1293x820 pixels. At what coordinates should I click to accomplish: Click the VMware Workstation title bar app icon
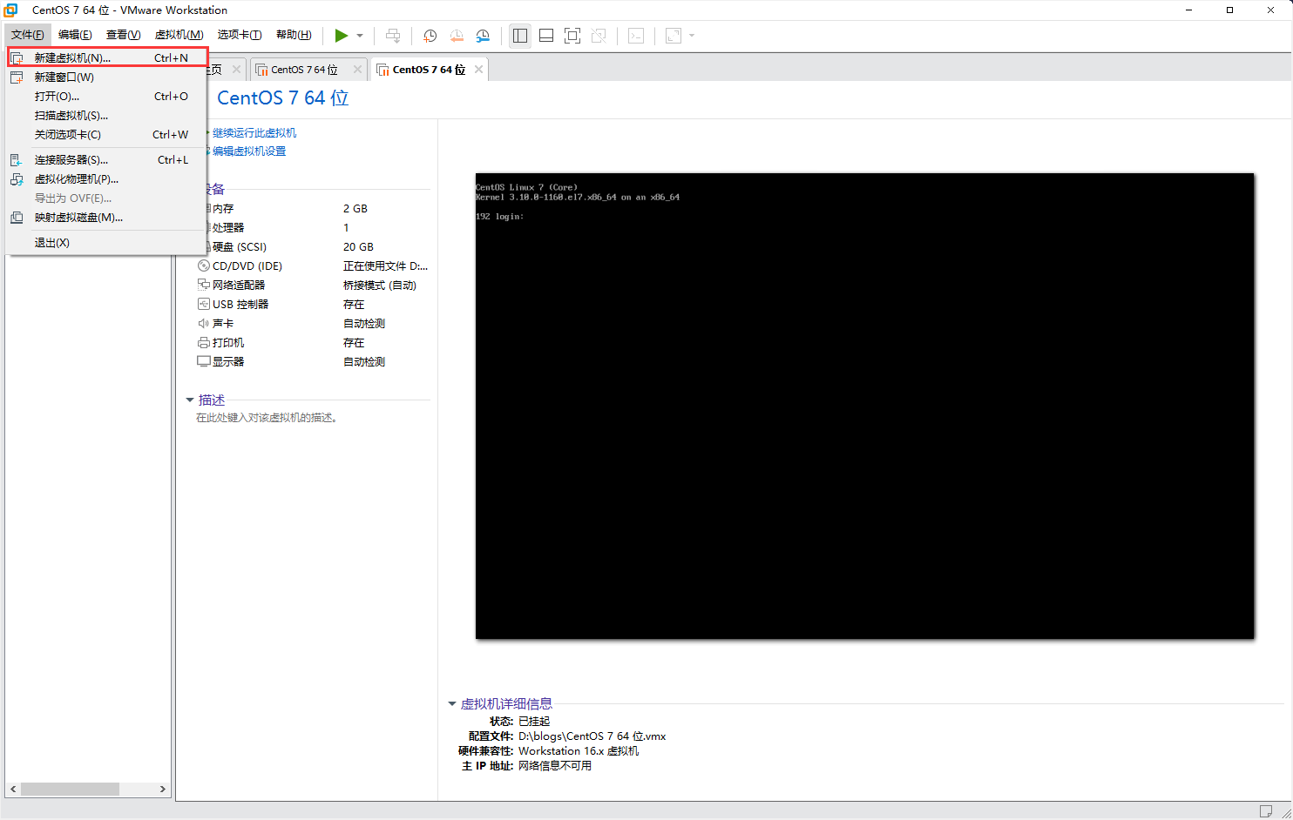10,10
